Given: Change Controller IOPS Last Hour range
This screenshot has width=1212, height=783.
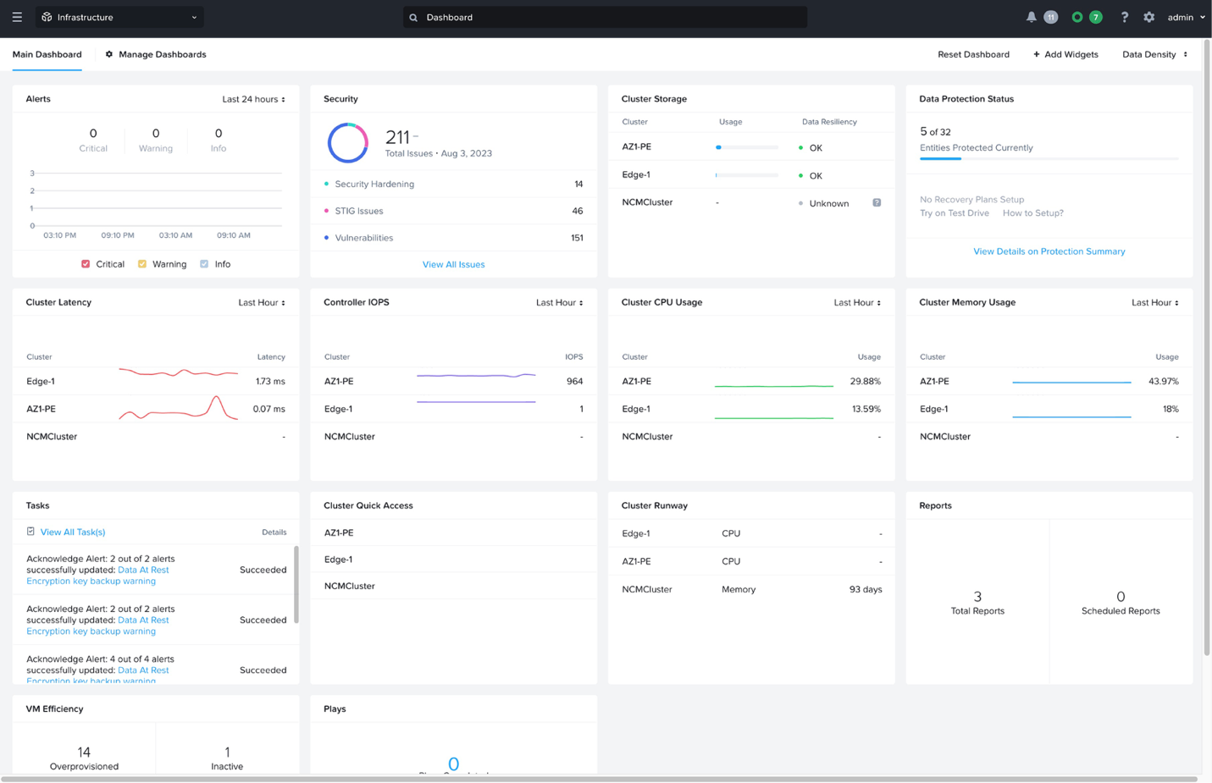Looking at the screenshot, I should (x=559, y=302).
